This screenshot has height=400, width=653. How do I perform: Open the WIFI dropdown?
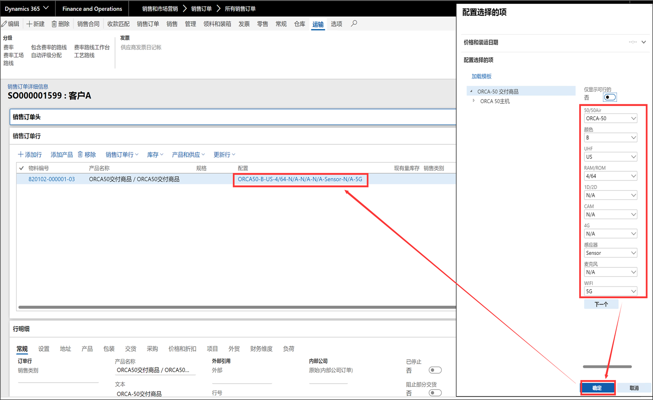610,291
